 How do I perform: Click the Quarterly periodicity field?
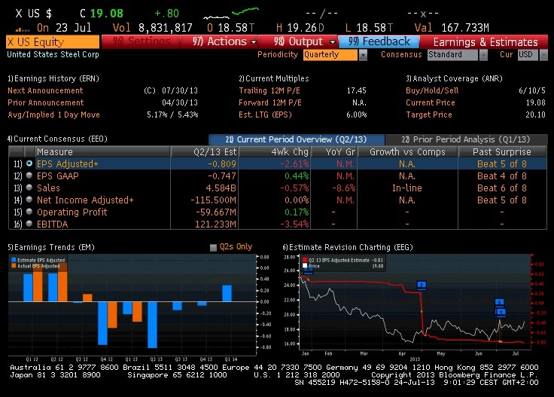[330, 55]
